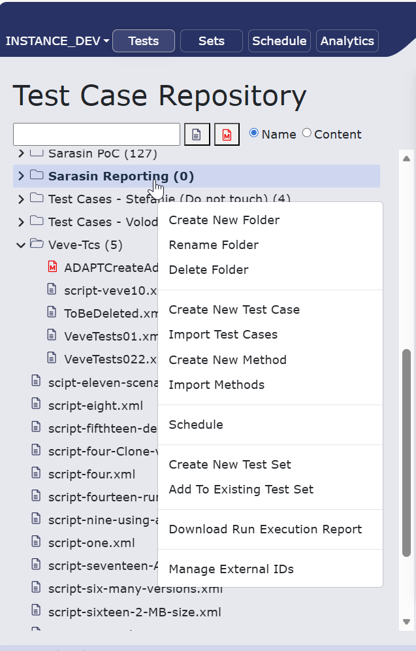
Task: Select the Sarasin Reporting (0) folder label
Action: click(x=121, y=176)
